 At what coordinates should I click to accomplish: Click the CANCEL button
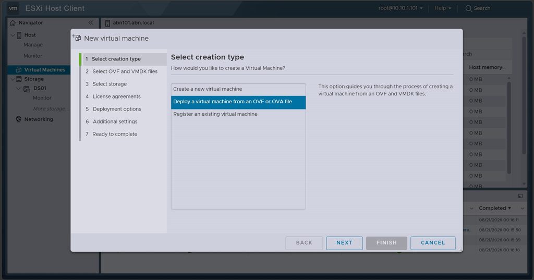433,243
